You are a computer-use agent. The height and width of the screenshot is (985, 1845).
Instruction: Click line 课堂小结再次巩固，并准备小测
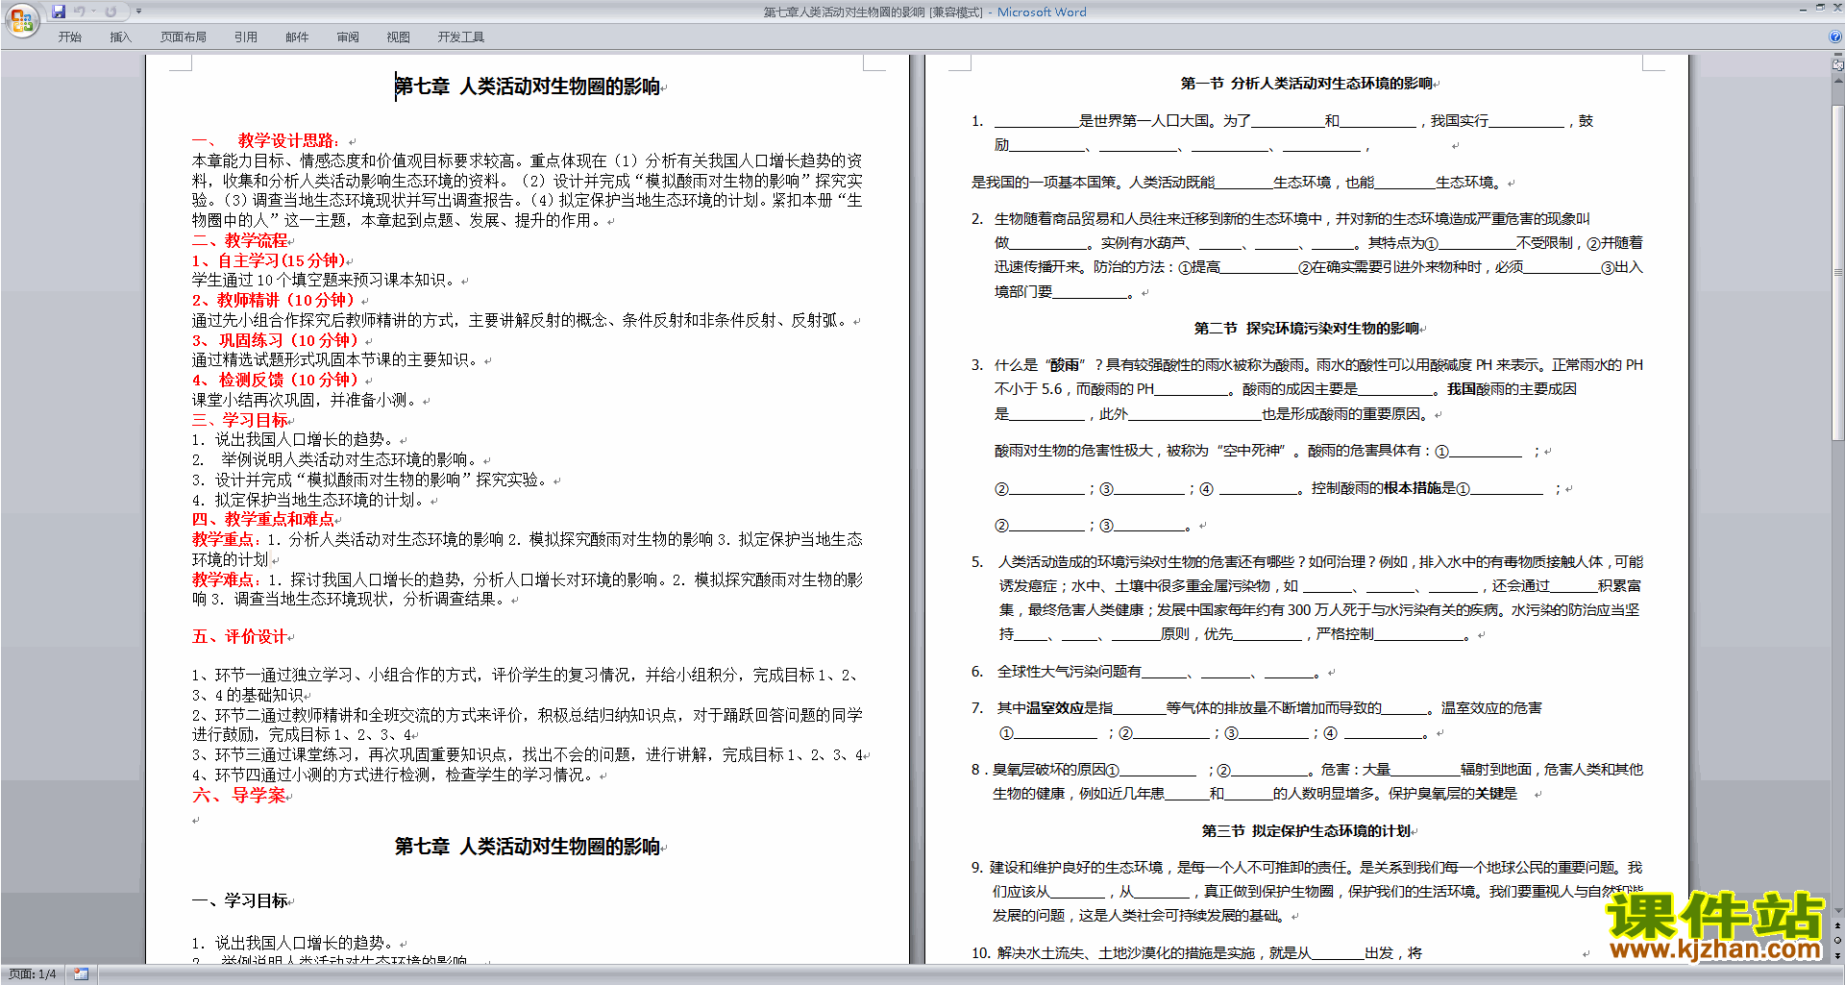pos(307,400)
